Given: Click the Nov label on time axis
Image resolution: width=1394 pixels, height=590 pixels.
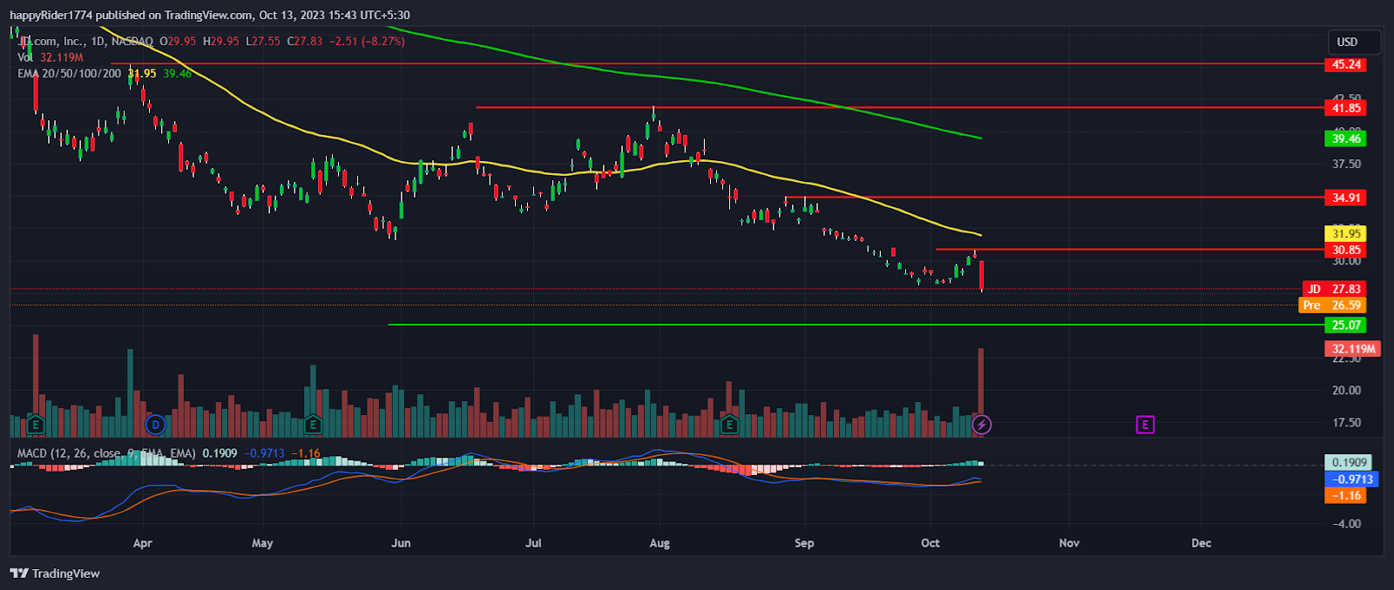Looking at the screenshot, I should click(x=1069, y=543).
